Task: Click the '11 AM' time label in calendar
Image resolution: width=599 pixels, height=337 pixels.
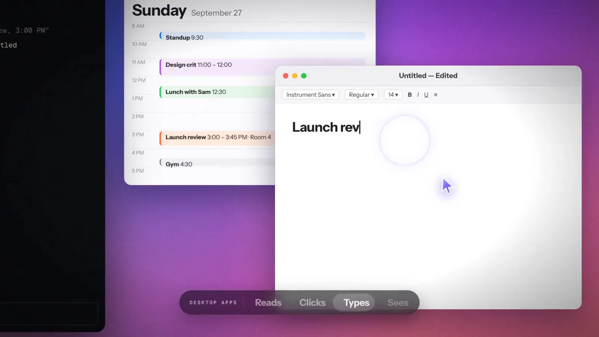Action: [x=139, y=62]
